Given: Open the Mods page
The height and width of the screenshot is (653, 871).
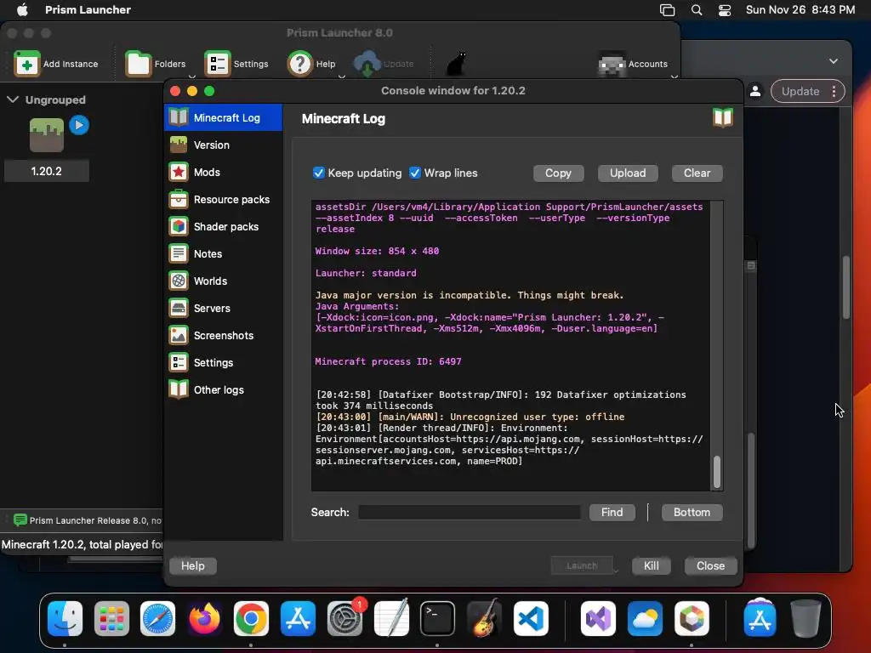Looking at the screenshot, I should pyautogui.click(x=224, y=172).
